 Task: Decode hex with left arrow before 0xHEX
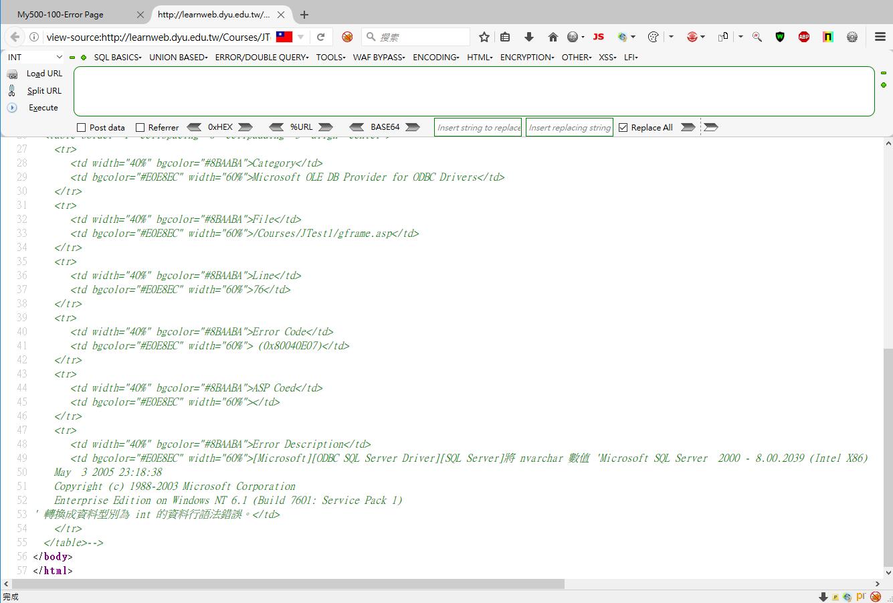pos(194,127)
